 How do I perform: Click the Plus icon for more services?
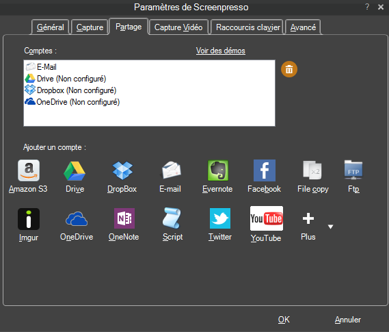point(308,218)
